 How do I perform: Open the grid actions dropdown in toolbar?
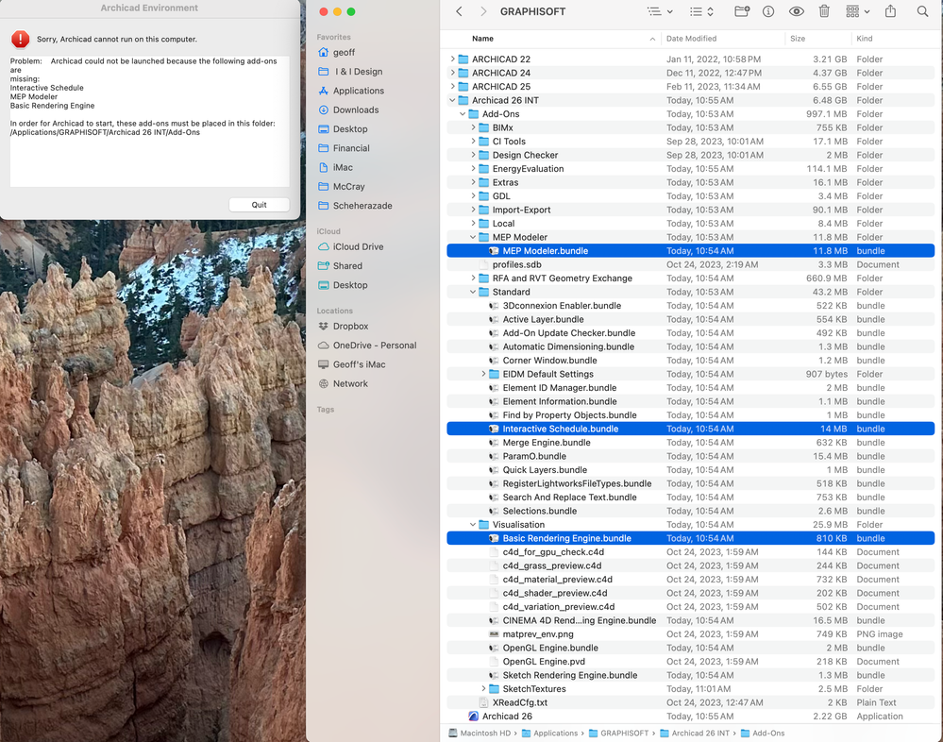click(858, 11)
